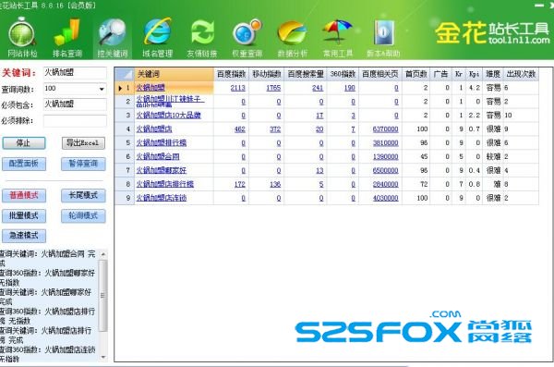This screenshot has width=554, height=367.
Task: Click related pages value 3810000
Action: pos(385,143)
